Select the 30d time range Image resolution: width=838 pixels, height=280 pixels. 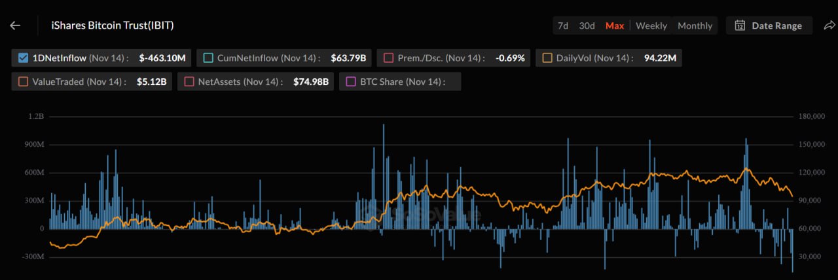coord(587,25)
